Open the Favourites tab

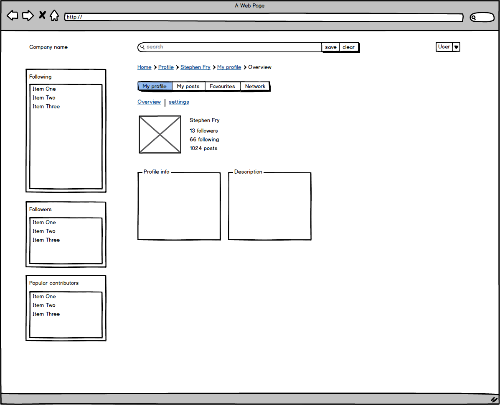click(222, 87)
